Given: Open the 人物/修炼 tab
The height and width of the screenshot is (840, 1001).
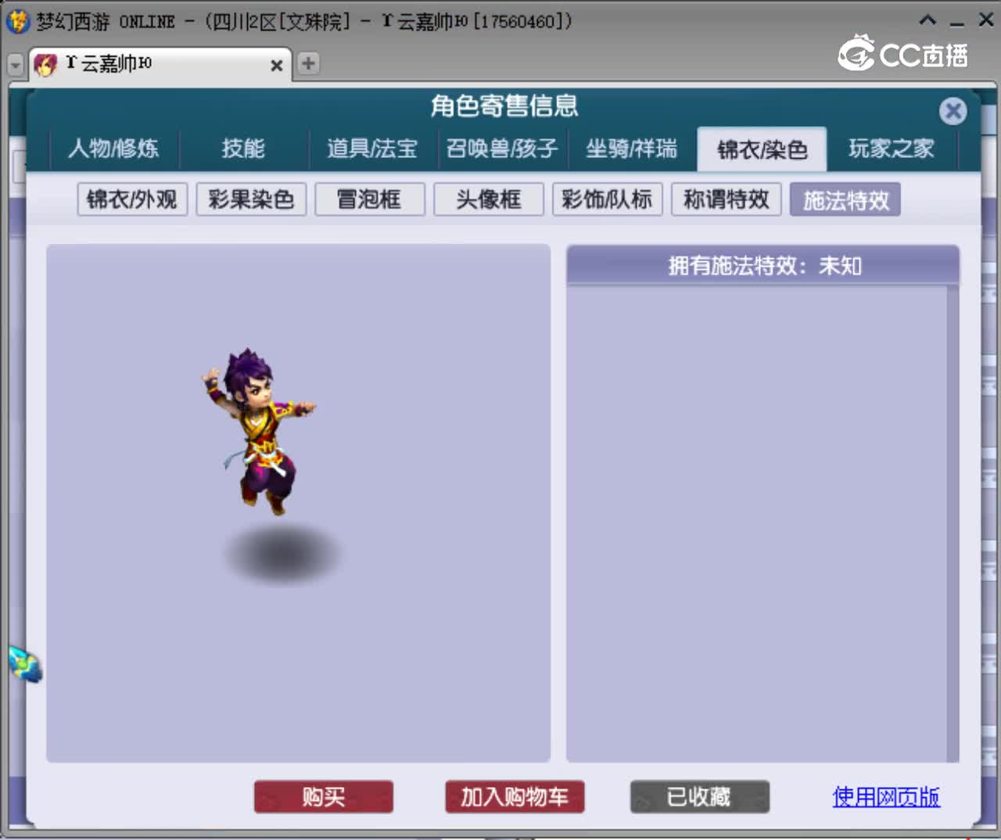Looking at the screenshot, I should coord(113,149).
